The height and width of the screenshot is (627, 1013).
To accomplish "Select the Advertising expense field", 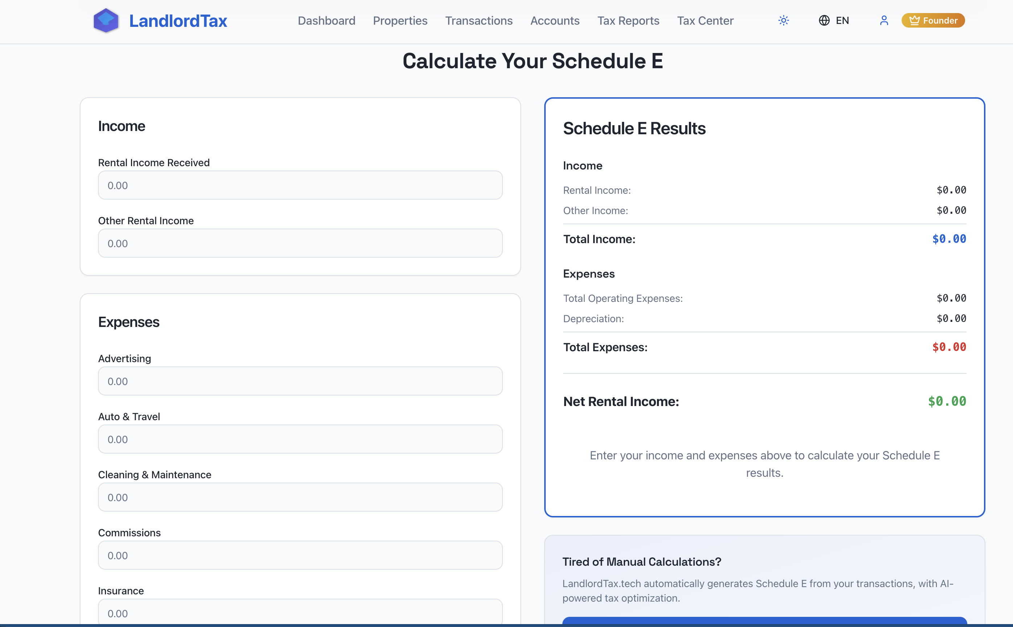I will [x=300, y=381].
